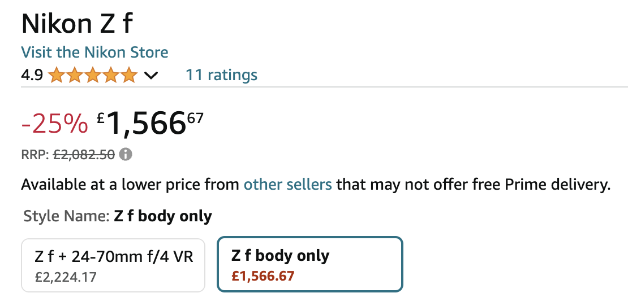Select the Z f body only style
628x306 pixels.
309,264
